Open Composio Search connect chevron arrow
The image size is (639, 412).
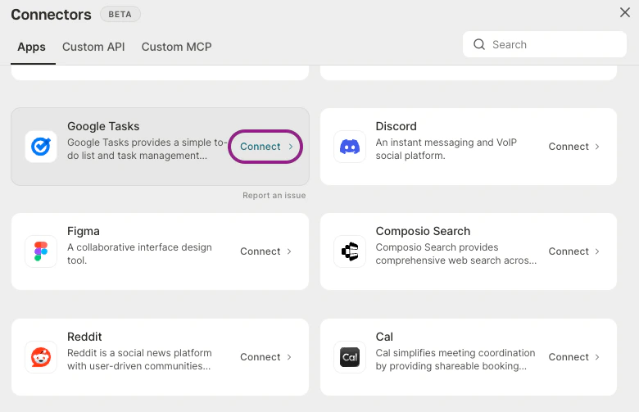coord(597,251)
